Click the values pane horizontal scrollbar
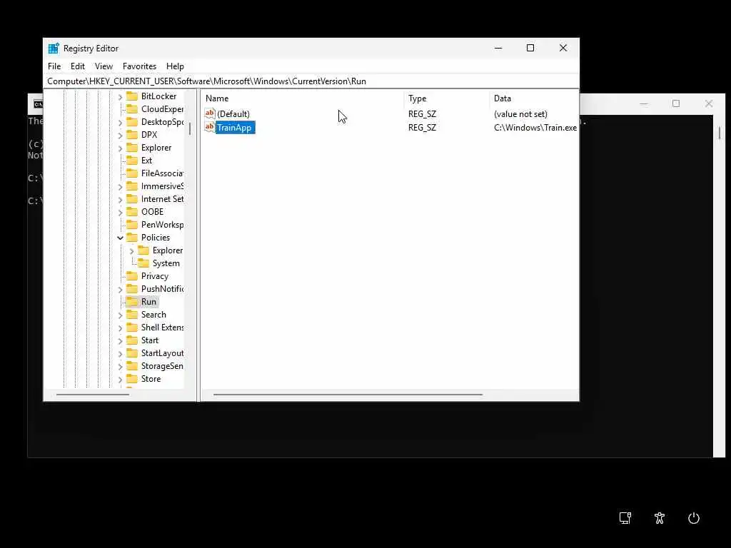 [x=348, y=395]
